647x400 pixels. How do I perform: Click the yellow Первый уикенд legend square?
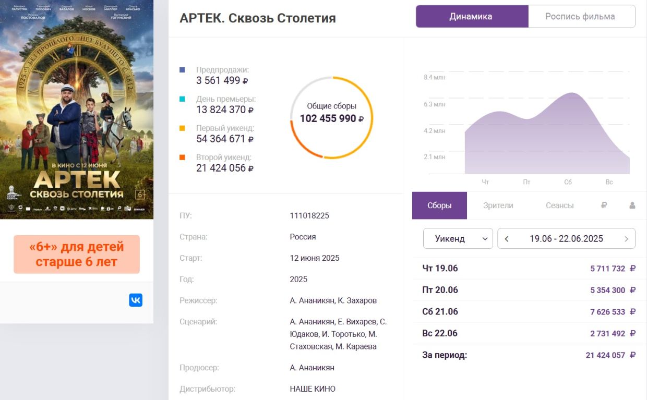(182, 128)
